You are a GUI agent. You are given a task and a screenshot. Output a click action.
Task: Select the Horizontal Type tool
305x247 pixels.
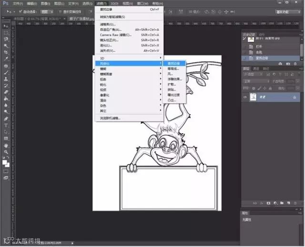click(x=6, y=126)
